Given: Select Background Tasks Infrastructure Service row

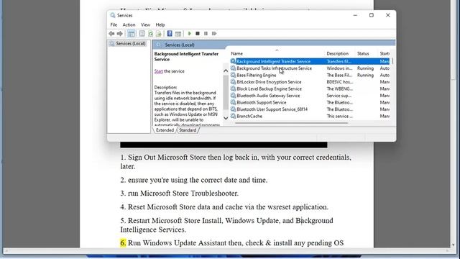Looking at the screenshot, I should pos(310,68).
